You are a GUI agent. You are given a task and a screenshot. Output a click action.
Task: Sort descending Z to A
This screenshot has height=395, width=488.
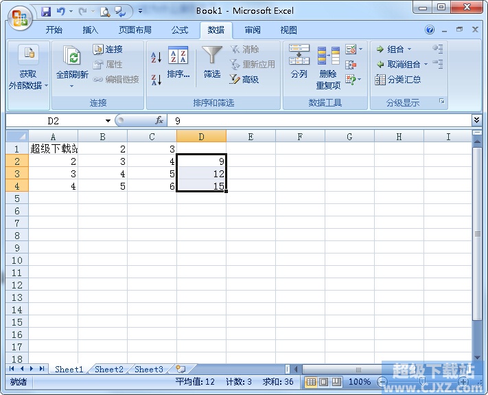pyautogui.click(x=156, y=80)
